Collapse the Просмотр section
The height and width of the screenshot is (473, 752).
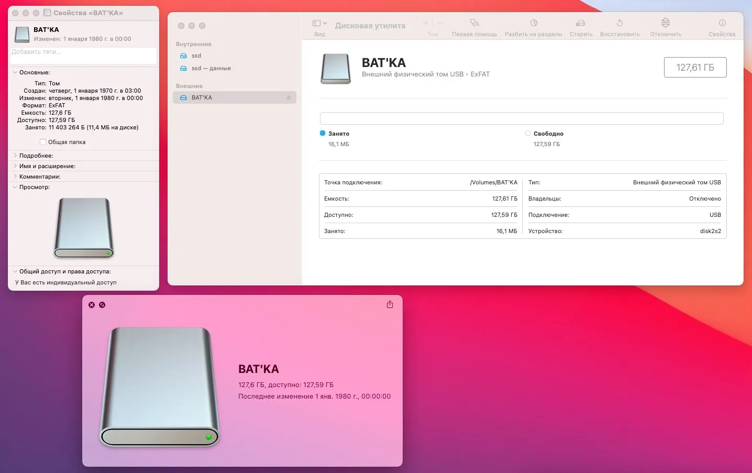pos(15,187)
